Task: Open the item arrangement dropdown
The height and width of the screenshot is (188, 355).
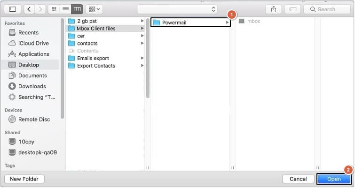Action: point(94,9)
